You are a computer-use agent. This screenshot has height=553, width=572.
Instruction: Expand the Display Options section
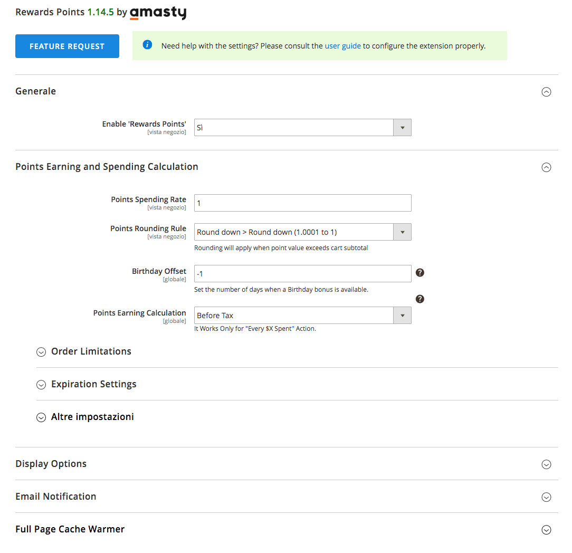[x=546, y=464]
